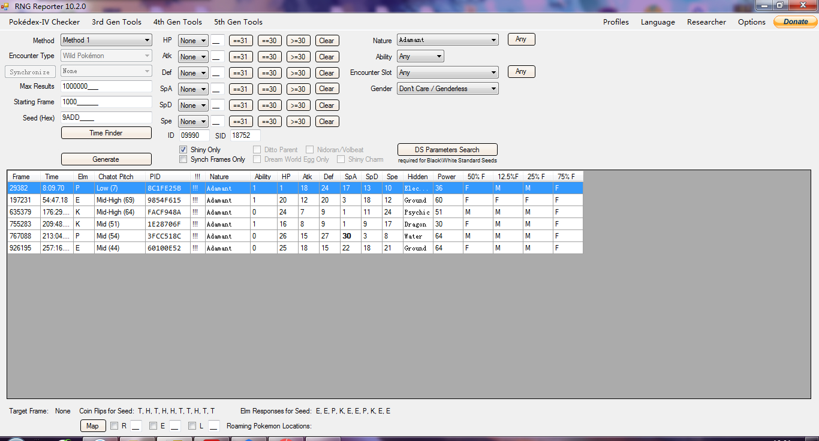
Task: Toggle the Ditto Parent checkbox
Action: pos(257,150)
